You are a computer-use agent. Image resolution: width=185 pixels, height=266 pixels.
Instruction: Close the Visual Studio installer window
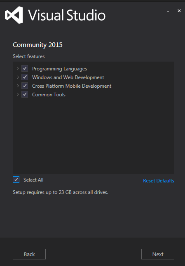coord(179,11)
